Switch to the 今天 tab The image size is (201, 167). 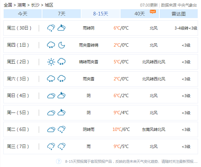tap(23, 14)
